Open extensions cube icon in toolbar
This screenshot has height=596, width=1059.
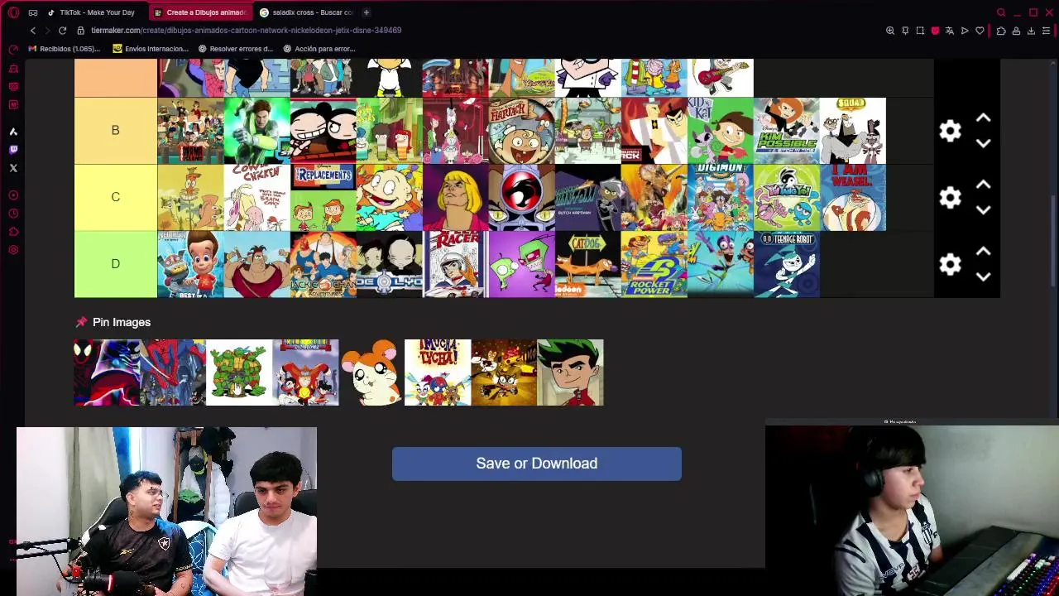pyautogui.click(x=1001, y=31)
